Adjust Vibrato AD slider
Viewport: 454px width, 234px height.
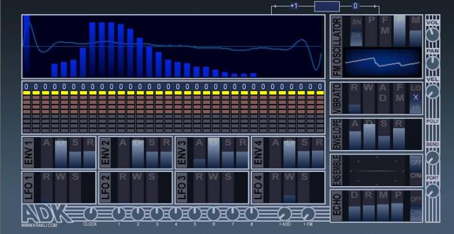383,98
